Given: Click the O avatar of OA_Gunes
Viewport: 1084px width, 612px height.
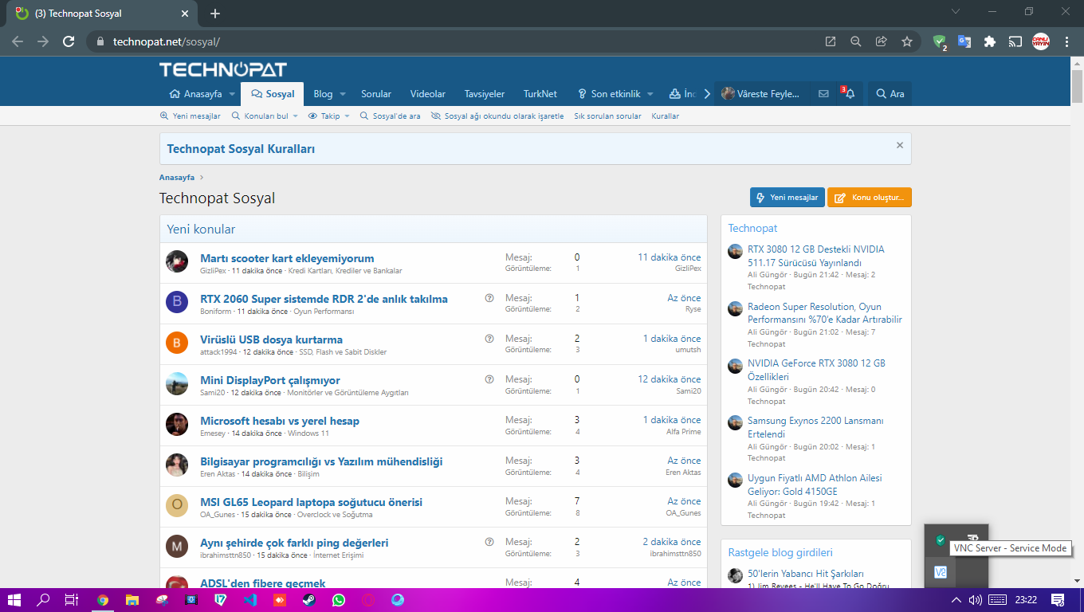Looking at the screenshot, I should (x=177, y=505).
